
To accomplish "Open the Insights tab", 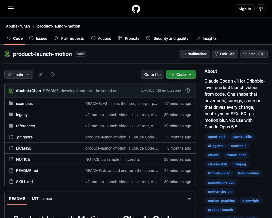I will (x=206, y=38).
